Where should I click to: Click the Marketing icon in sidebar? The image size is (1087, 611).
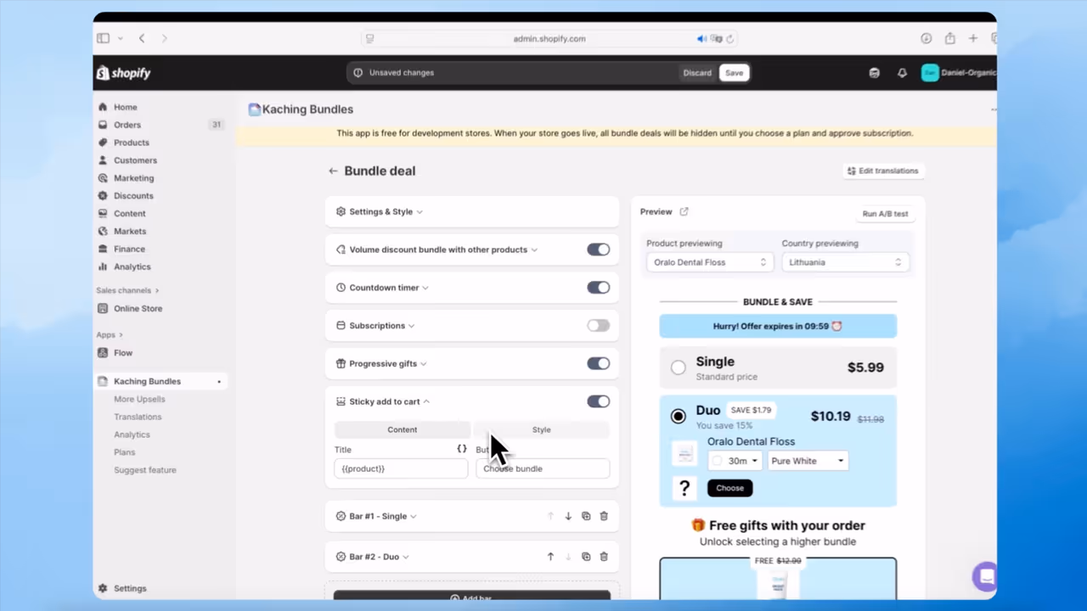(103, 178)
